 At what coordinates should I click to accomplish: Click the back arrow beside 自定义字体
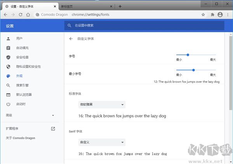(x=71, y=39)
